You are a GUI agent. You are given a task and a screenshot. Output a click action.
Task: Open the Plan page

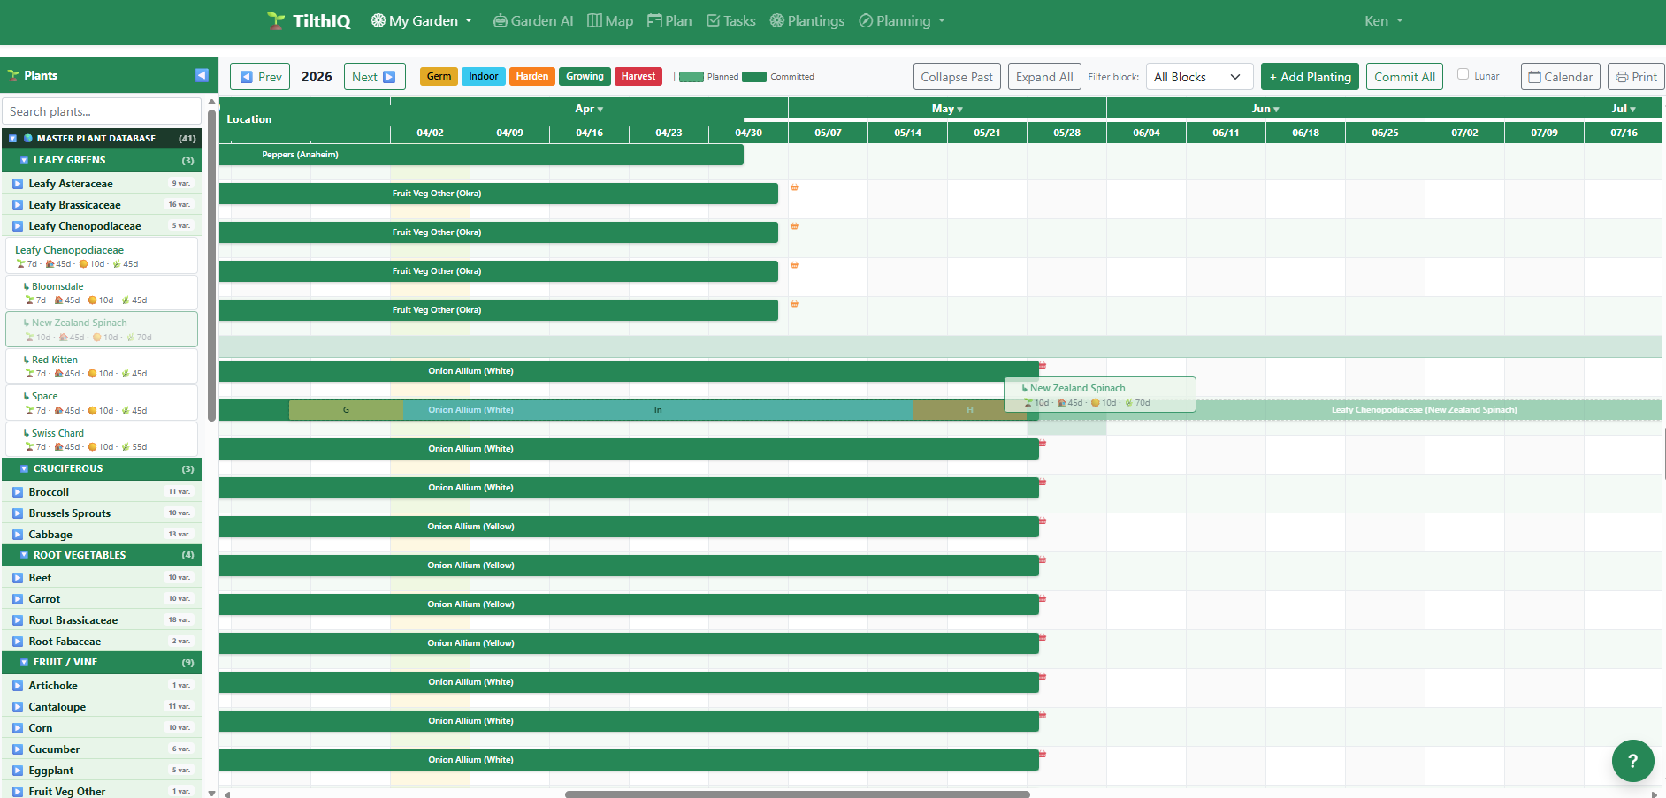click(x=669, y=20)
